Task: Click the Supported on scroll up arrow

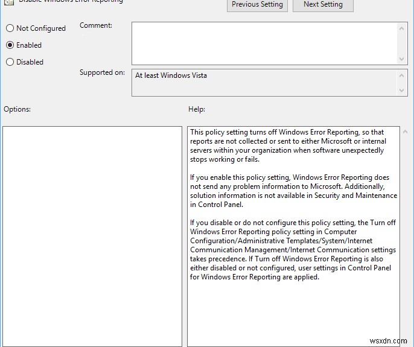Action: 401,76
